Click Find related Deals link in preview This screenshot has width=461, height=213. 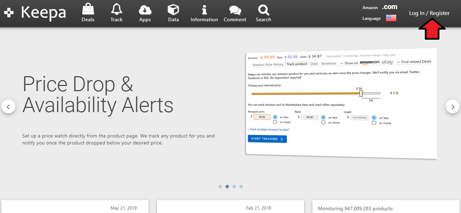tap(416, 62)
